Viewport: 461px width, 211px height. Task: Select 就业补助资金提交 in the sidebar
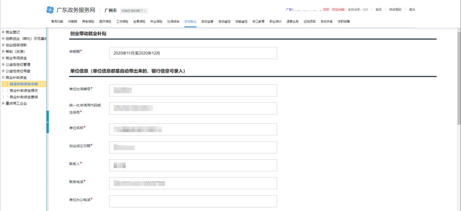[24, 90]
